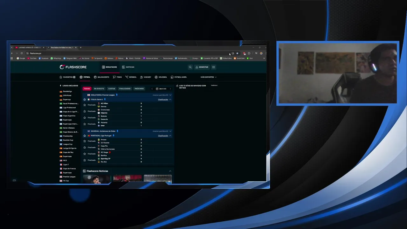
Task: Go to the previous day arrow
Action: tap(152, 89)
